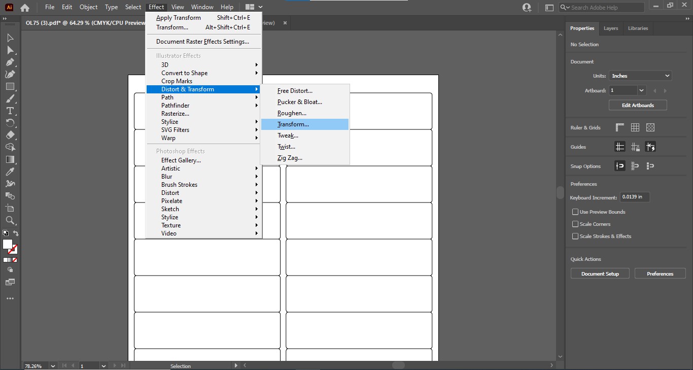
Task: Select the Pen tool
Action: tap(10, 62)
